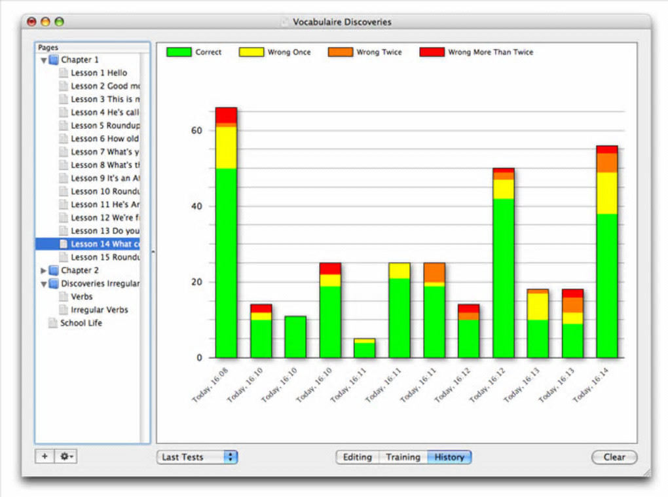Click the Irregular Verbs page icon
Image resolution: width=668 pixels, height=497 pixels.
point(64,310)
